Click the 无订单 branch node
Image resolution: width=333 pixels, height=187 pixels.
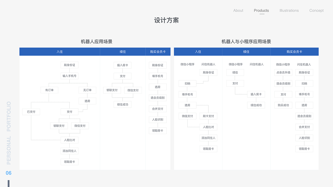[87, 90]
